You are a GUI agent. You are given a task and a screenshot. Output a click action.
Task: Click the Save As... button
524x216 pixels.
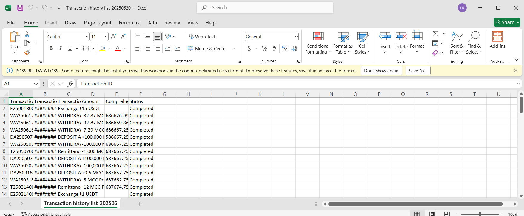coord(418,71)
